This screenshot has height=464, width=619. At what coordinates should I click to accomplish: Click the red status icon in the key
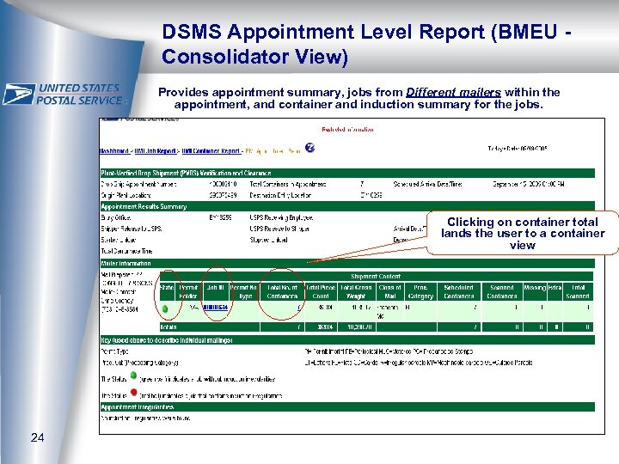tap(133, 392)
